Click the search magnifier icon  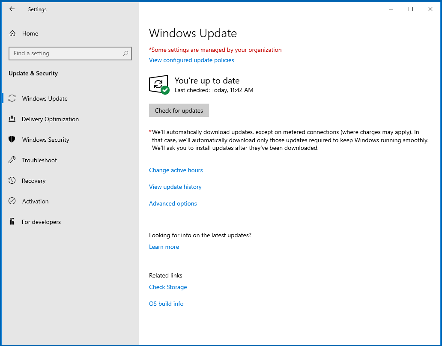(x=125, y=53)
